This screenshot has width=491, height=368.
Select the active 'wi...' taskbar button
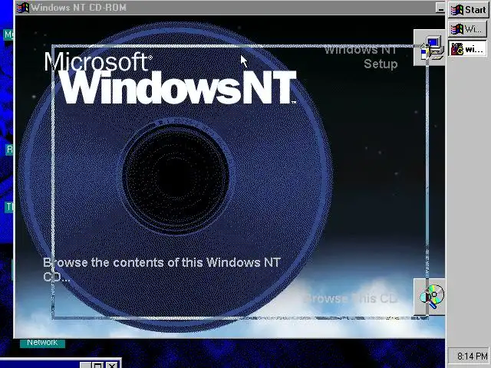pos(467,49)
